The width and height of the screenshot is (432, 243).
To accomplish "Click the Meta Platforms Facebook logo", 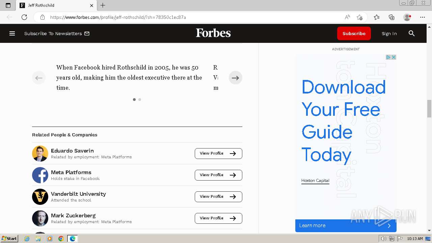I will tap(40, 175).
